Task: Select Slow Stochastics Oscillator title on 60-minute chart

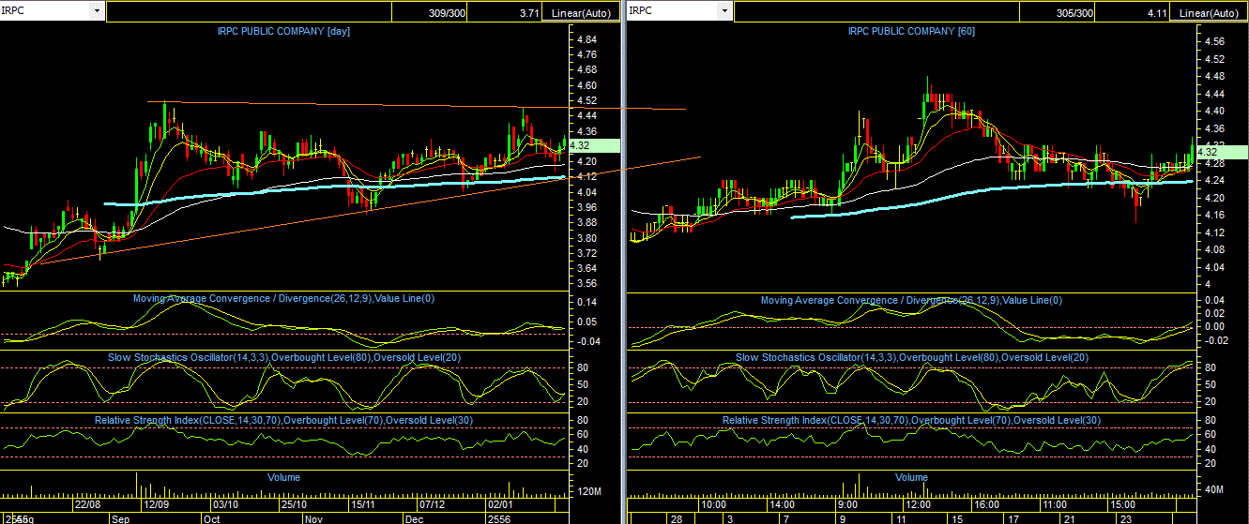Action: pyautogui.click(x=912, y=358)
